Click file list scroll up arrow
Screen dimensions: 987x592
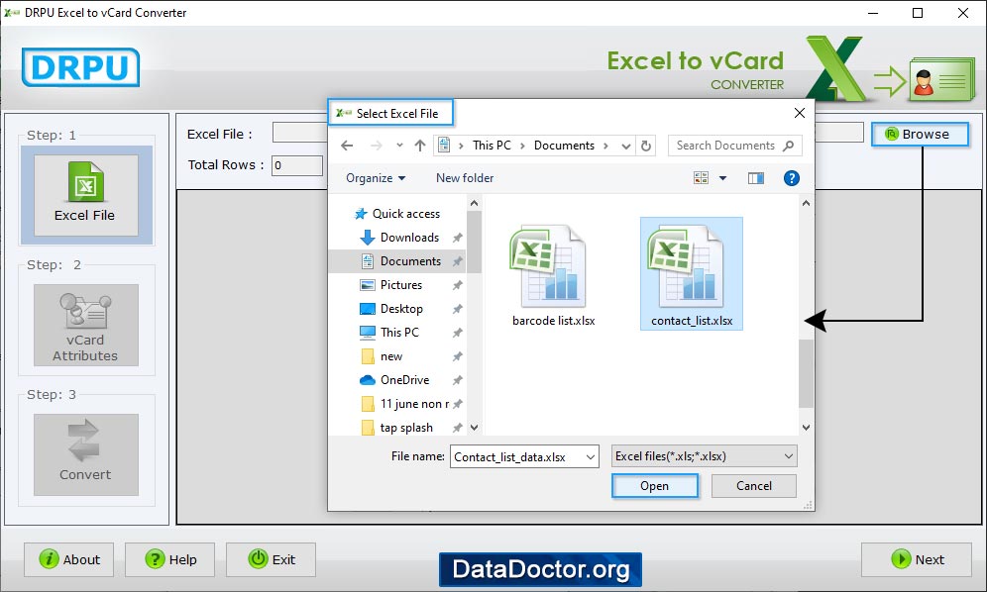pos(806,203)
